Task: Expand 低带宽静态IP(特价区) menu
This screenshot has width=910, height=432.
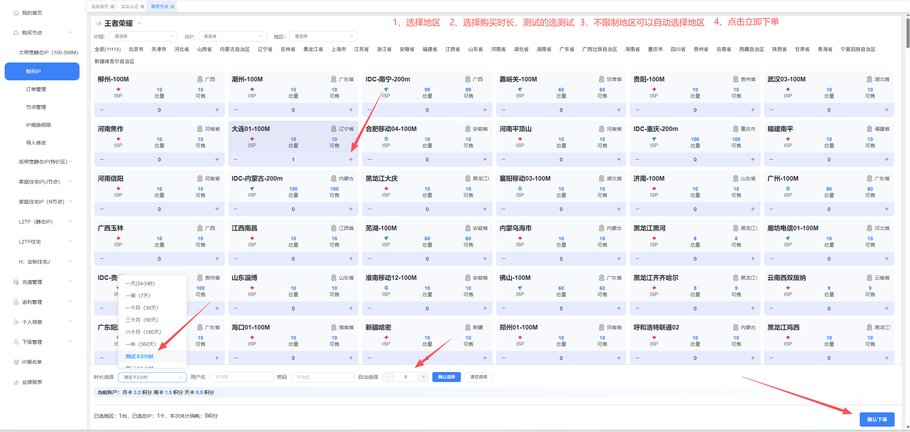Action: pos(70,162)
